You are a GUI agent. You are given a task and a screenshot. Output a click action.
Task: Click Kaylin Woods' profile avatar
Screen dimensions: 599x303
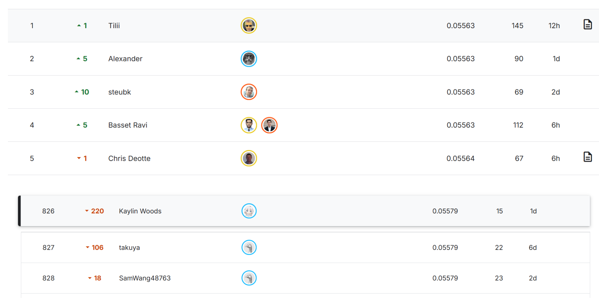point(249,211)
